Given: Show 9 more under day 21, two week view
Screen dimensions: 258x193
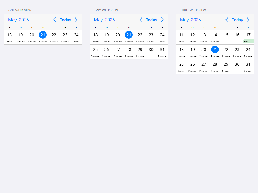Looking at the screenshot, I should tap(128, 42).
